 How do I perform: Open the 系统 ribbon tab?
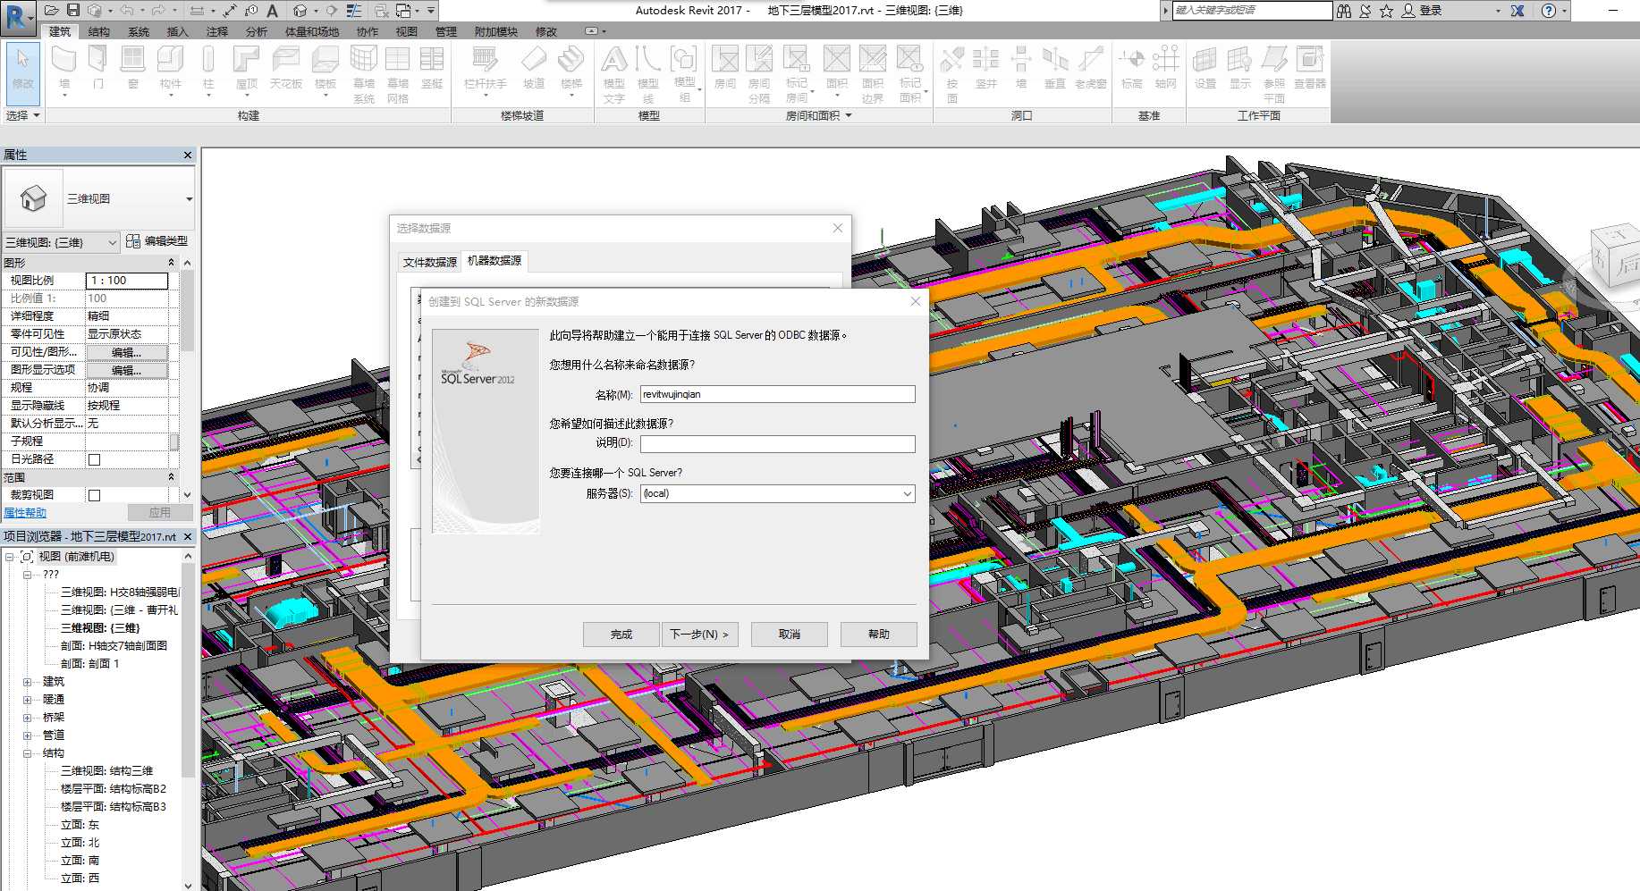point(139,31)
